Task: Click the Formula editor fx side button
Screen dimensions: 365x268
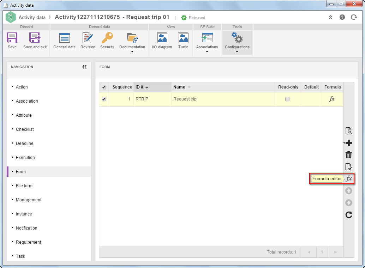Action: [x=349, y=179]
